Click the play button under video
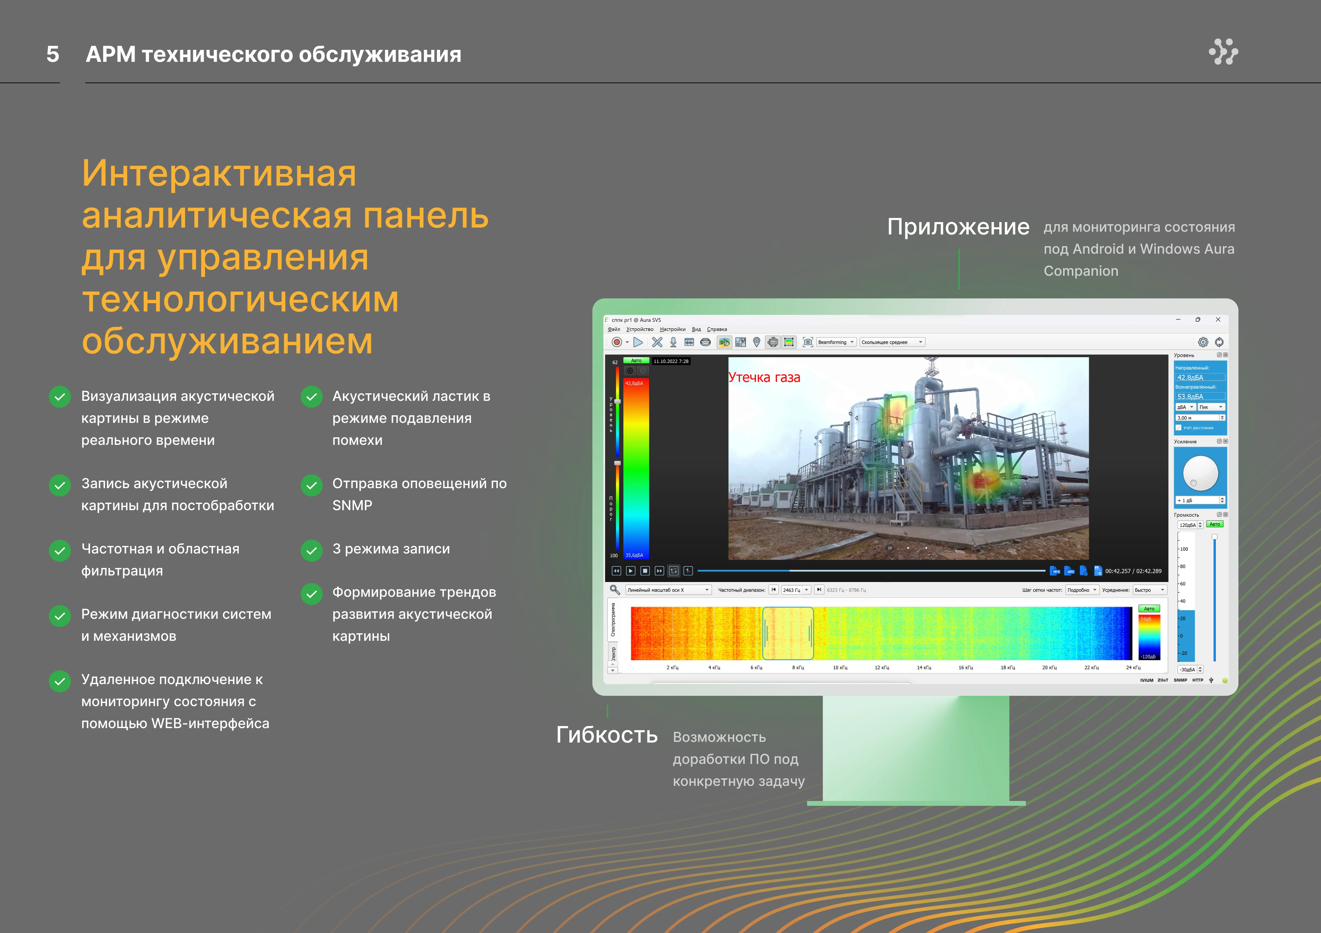Viewport: 1321px width, 933px height. click(x=631, y=571)
